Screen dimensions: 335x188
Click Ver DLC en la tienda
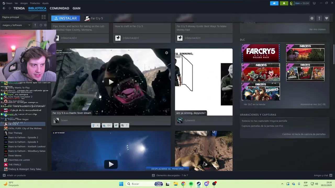(x=254, y=104)
